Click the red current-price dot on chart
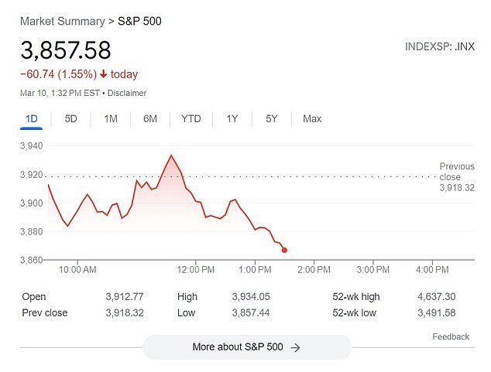The width and height of the screenshot is (491, 372). 284,250
